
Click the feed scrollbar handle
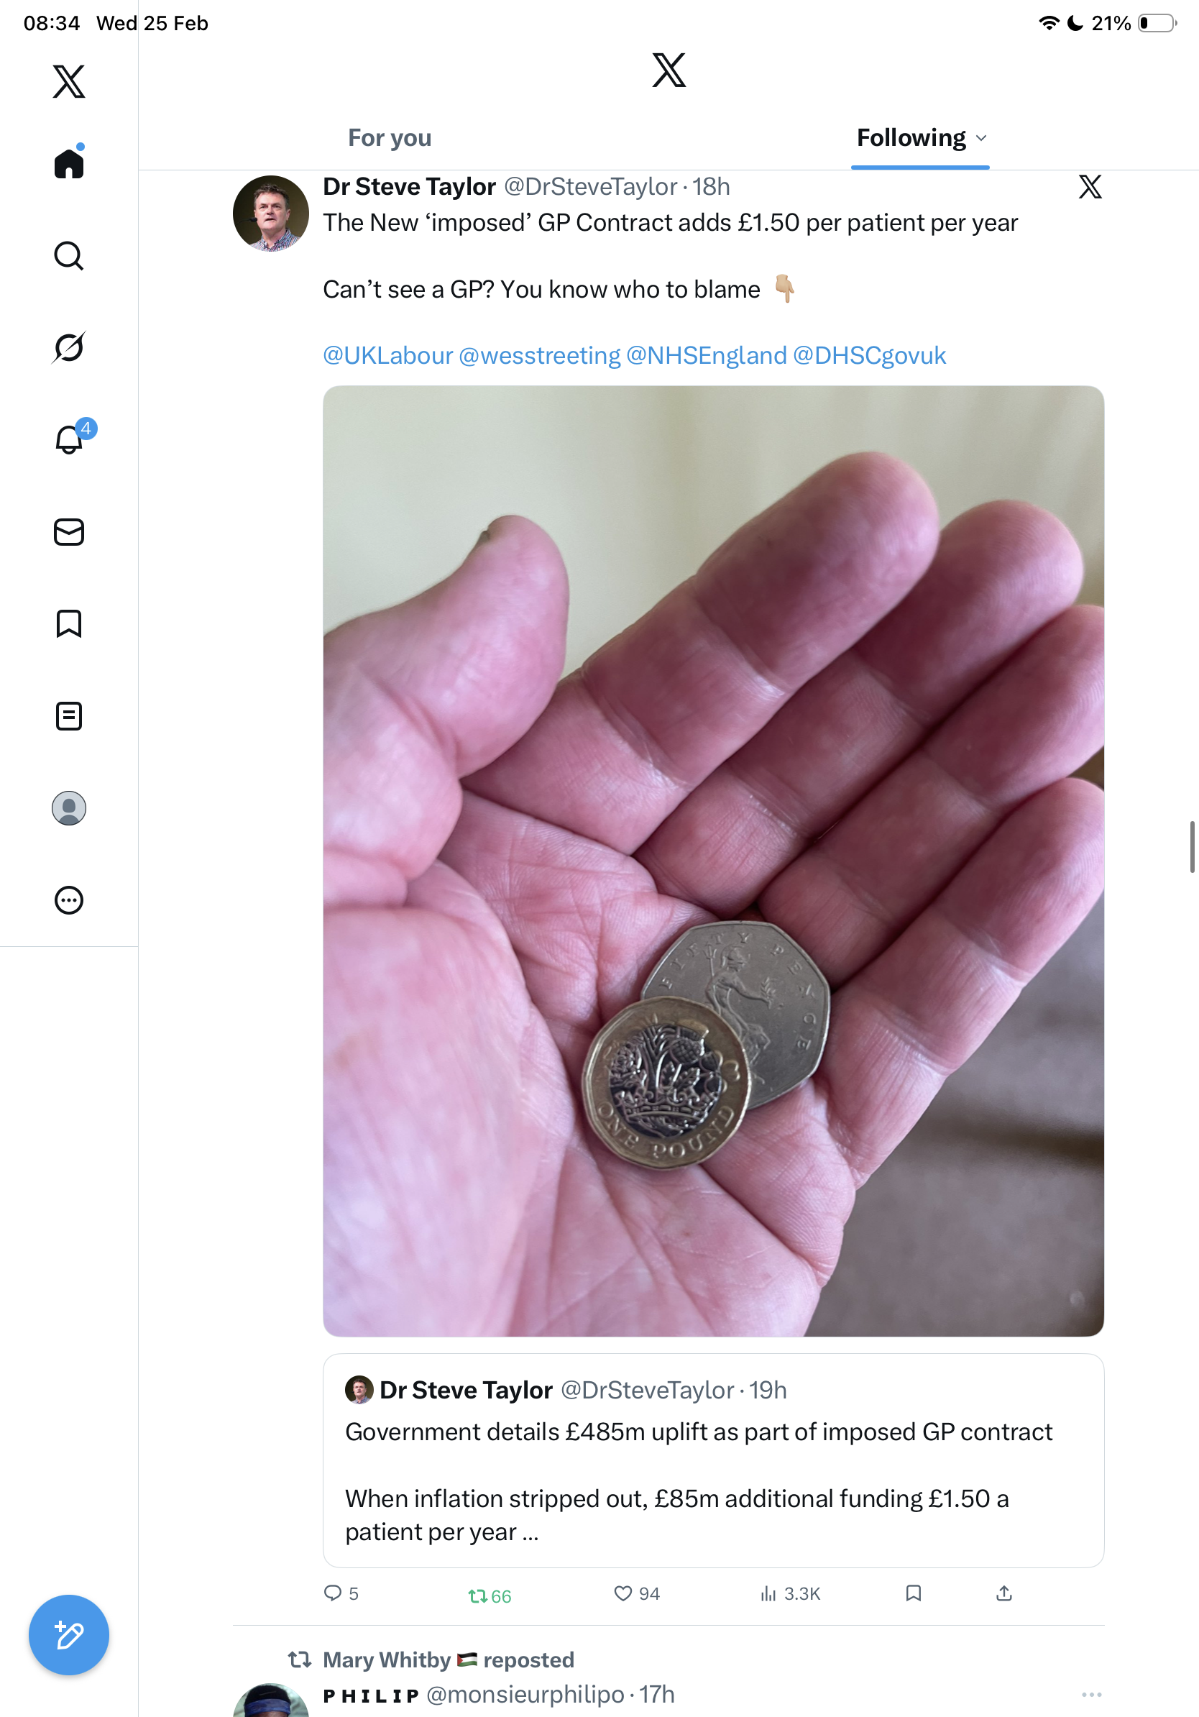(x=1193, y=846)
